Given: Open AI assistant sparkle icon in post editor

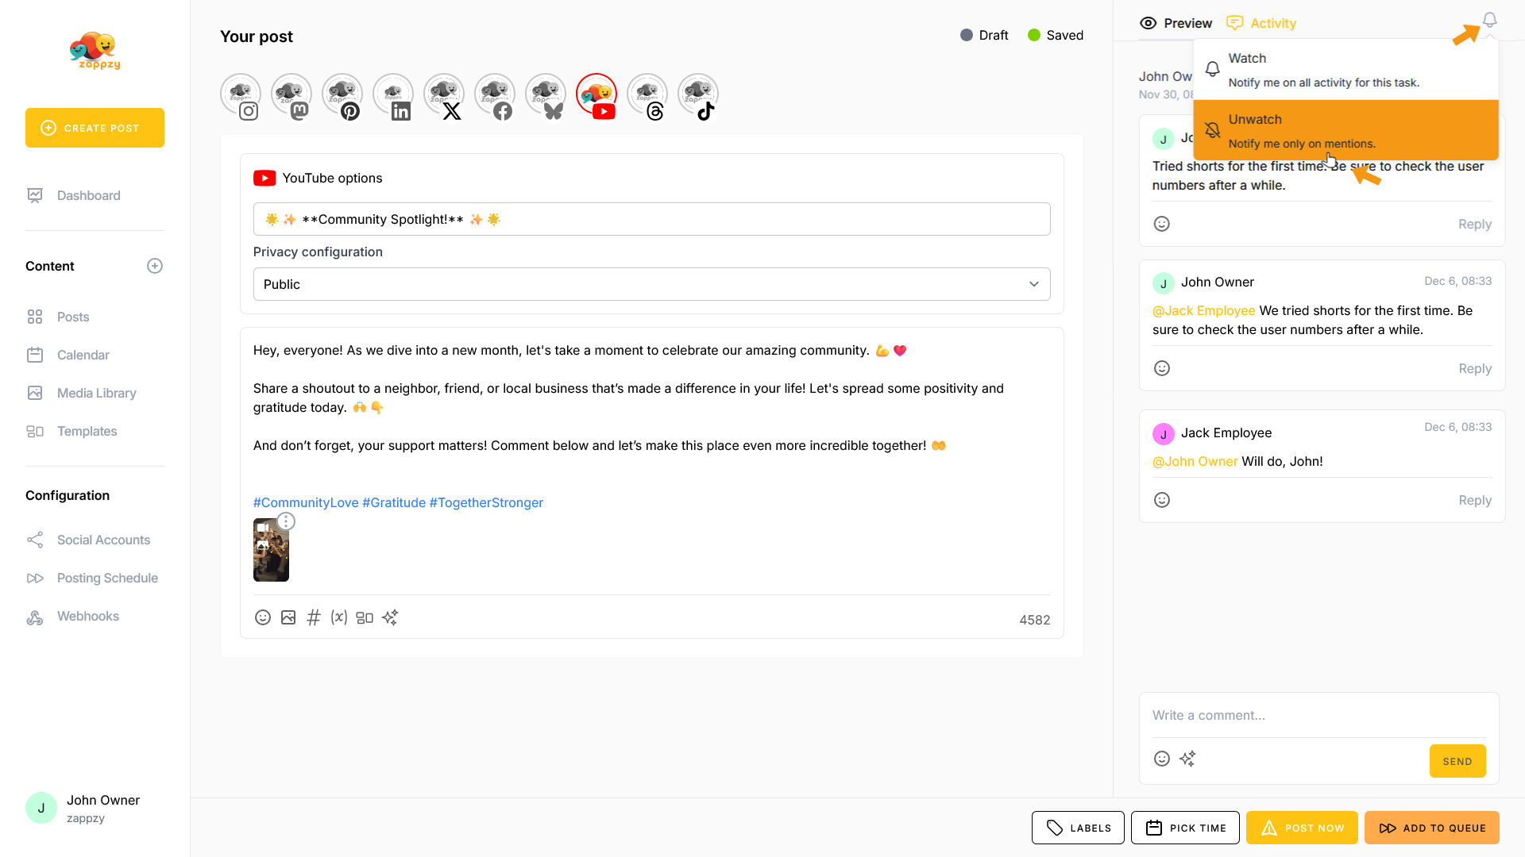Looking at the screenshot, I should (390, 617).
